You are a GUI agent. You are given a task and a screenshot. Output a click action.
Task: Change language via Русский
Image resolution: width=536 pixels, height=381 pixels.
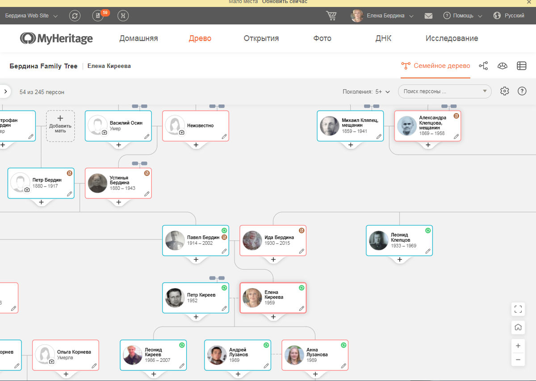pyautogui.click(x=509, y=16)
